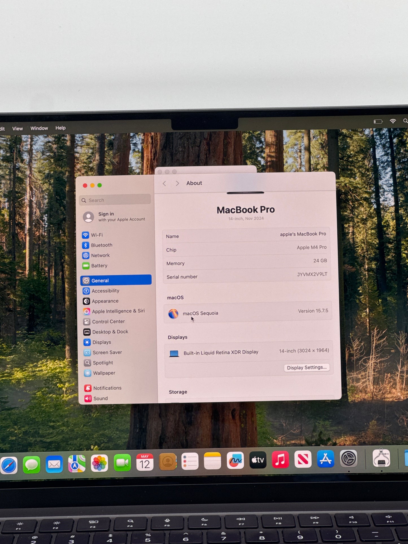Click the Search field in Settings
Screen dimensions: 408x544
pyautogui.click(x=115, y=200)
